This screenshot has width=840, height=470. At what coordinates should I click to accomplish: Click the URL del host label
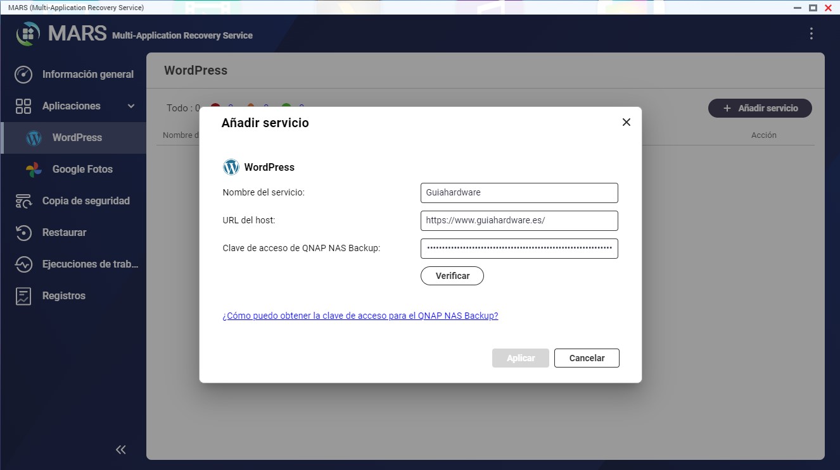pos(249,220)
